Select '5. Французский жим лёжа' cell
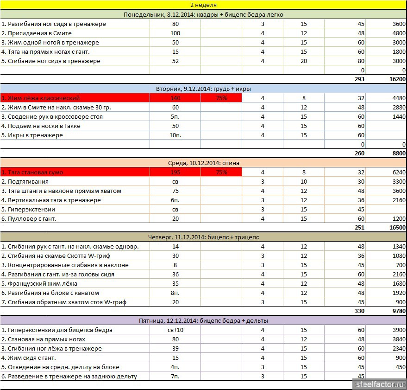This screenshot has width=407, height=390. tap(75, 284)
